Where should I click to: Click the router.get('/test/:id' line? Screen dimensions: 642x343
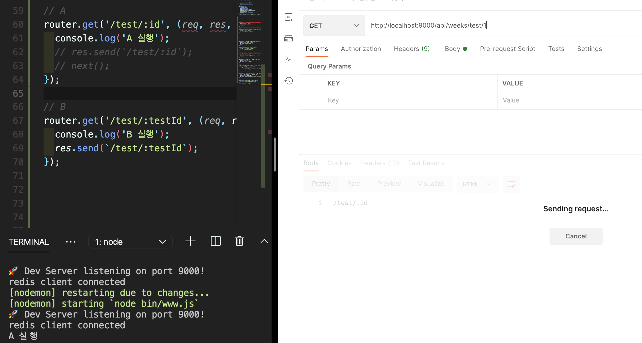(137, 24)
